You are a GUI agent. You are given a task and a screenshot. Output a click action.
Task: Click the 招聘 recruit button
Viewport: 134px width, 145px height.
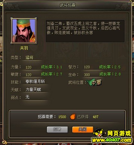[58, 129]
